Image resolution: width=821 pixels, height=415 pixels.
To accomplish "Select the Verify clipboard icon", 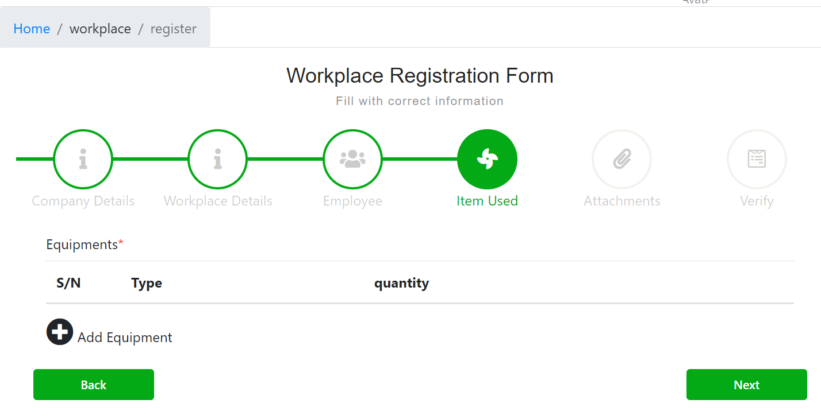I will coord(757,159).
